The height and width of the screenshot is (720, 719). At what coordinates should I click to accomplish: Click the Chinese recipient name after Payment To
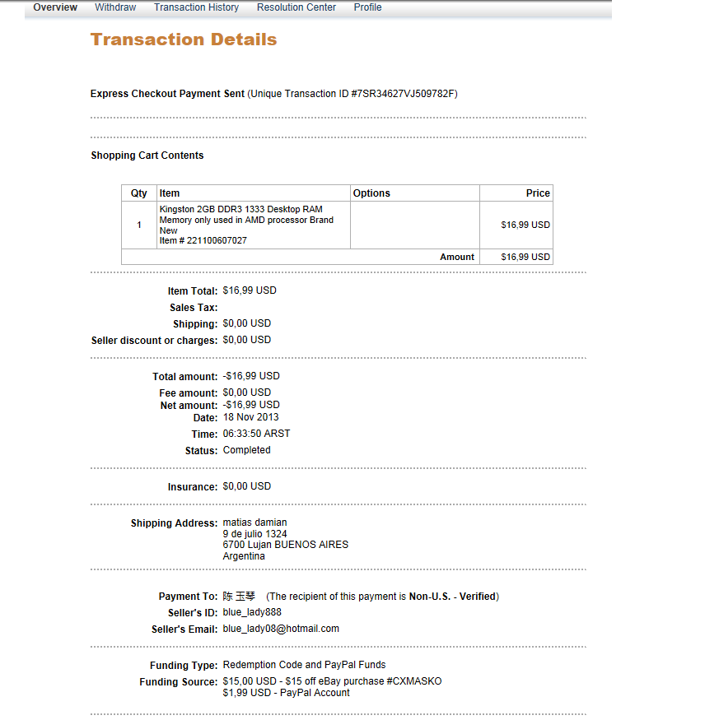[239, 597]
